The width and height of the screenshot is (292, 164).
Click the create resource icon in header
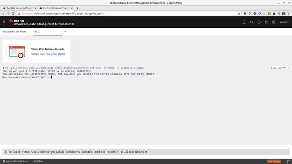pos(266,22)
